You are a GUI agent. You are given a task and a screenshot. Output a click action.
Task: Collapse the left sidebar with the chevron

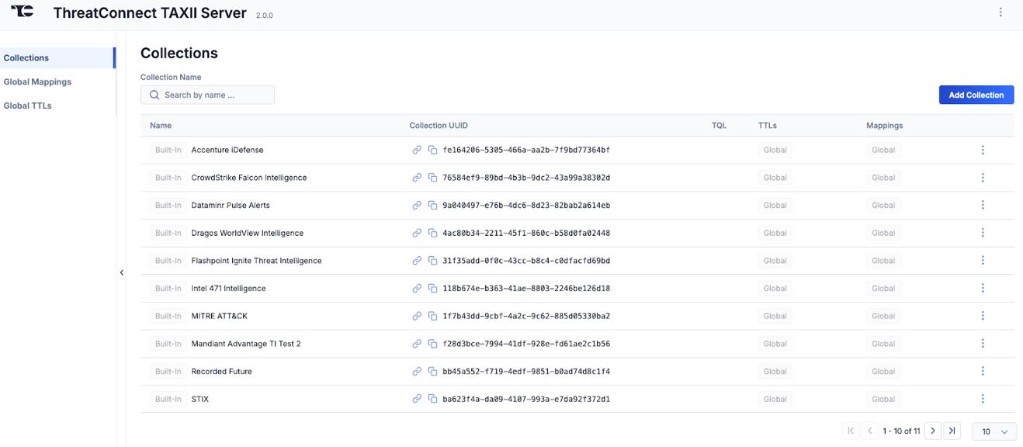122,272
